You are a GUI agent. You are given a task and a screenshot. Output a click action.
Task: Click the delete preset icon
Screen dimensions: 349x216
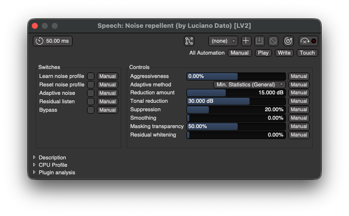273,41
